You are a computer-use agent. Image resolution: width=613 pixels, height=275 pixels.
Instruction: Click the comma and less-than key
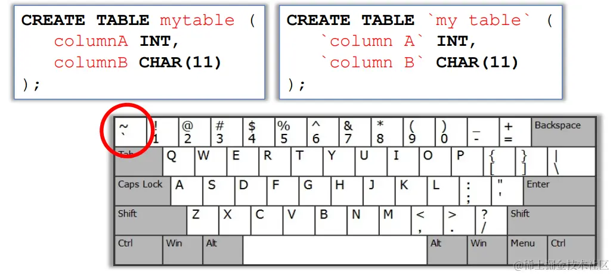pyautogui.click(x=428, y=220)
